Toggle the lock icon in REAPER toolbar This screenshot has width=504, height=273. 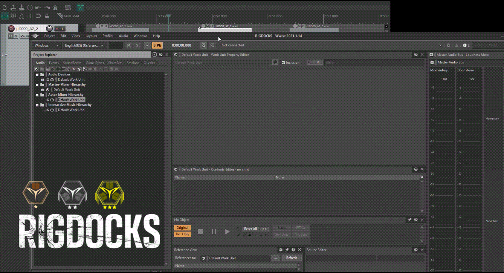47,16
